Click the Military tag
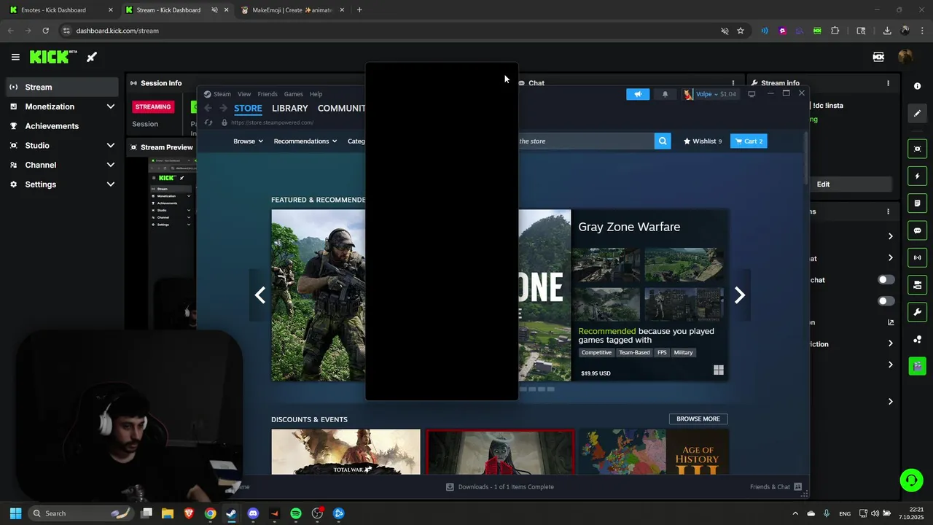Viewport: 933px width, 525px height. (684, 353)
